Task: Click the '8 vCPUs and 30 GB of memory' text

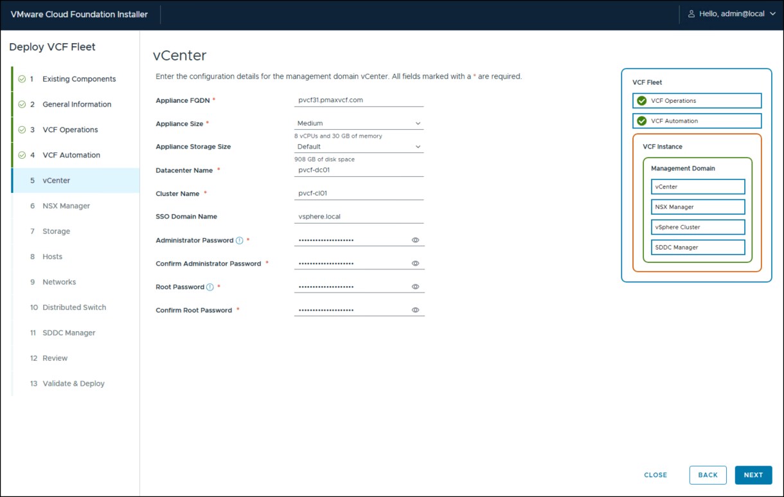Action: point(338,136)
